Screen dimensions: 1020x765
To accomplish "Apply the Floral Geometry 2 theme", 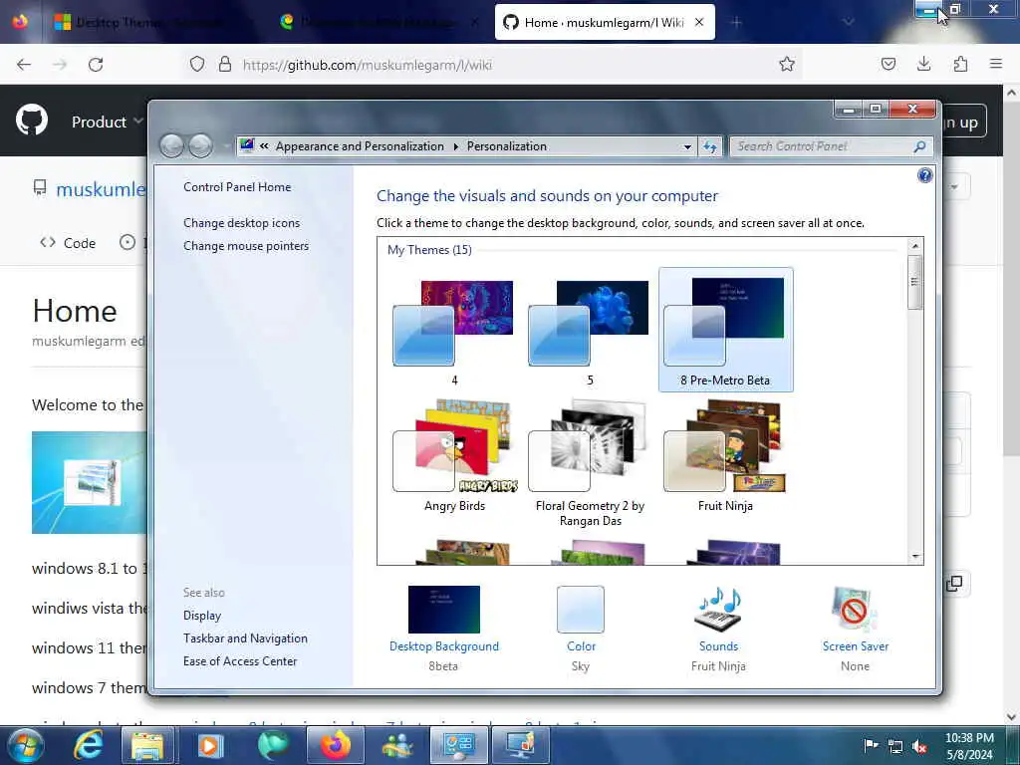I will pyautogui.click(x=590, y=462).
